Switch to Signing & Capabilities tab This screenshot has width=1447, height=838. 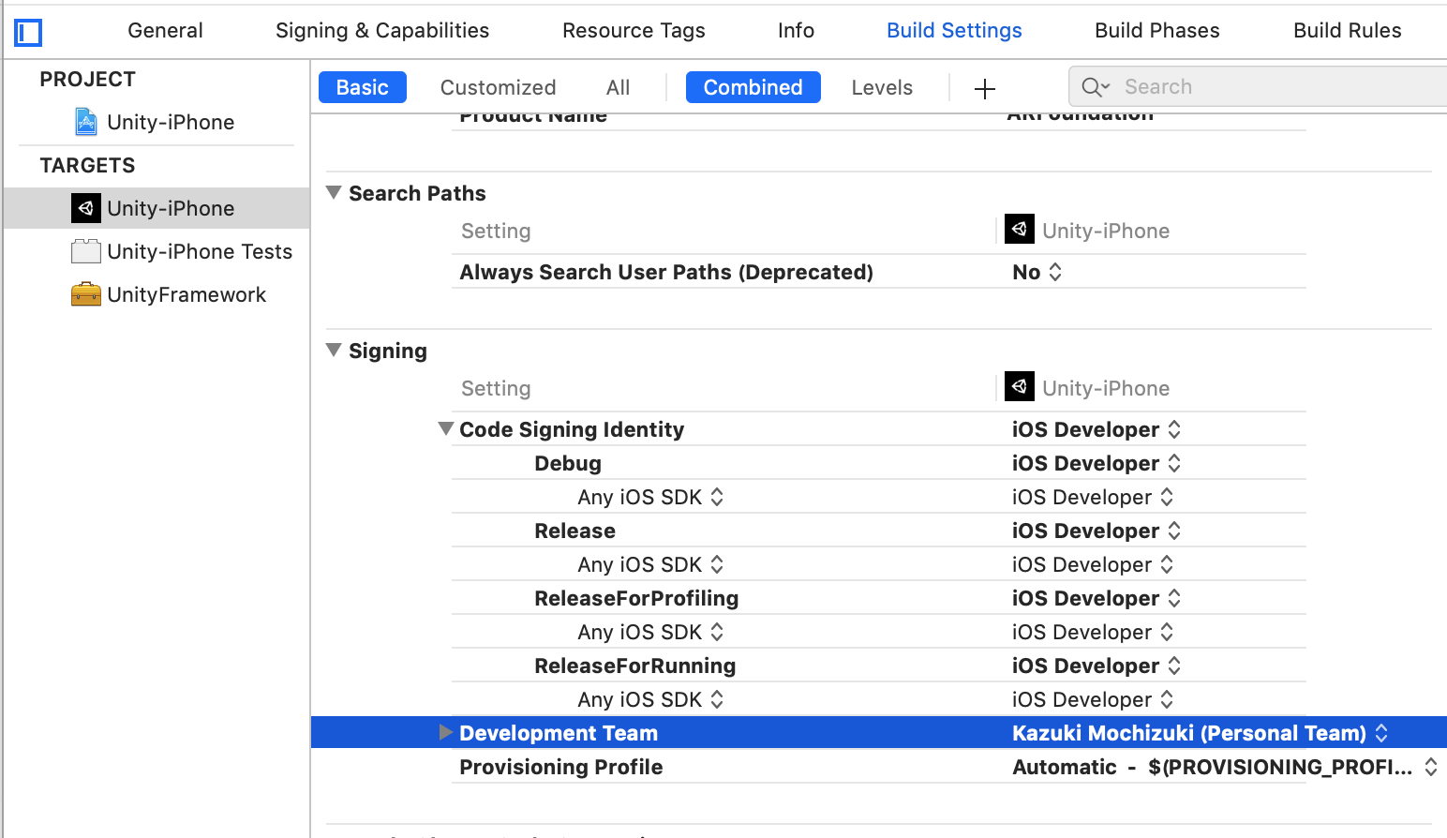point(382,30)
